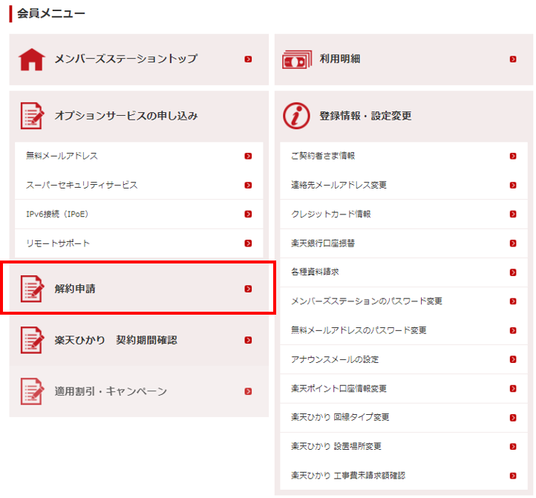The height and width of the screenshot is (498, 536).
Task: Click the red house icon beside メンバーズステーショントップ
Action: [31, 59]
